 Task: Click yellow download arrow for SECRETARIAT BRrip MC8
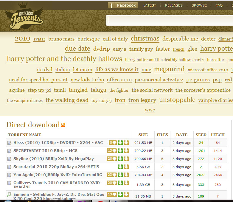point(126,151)
